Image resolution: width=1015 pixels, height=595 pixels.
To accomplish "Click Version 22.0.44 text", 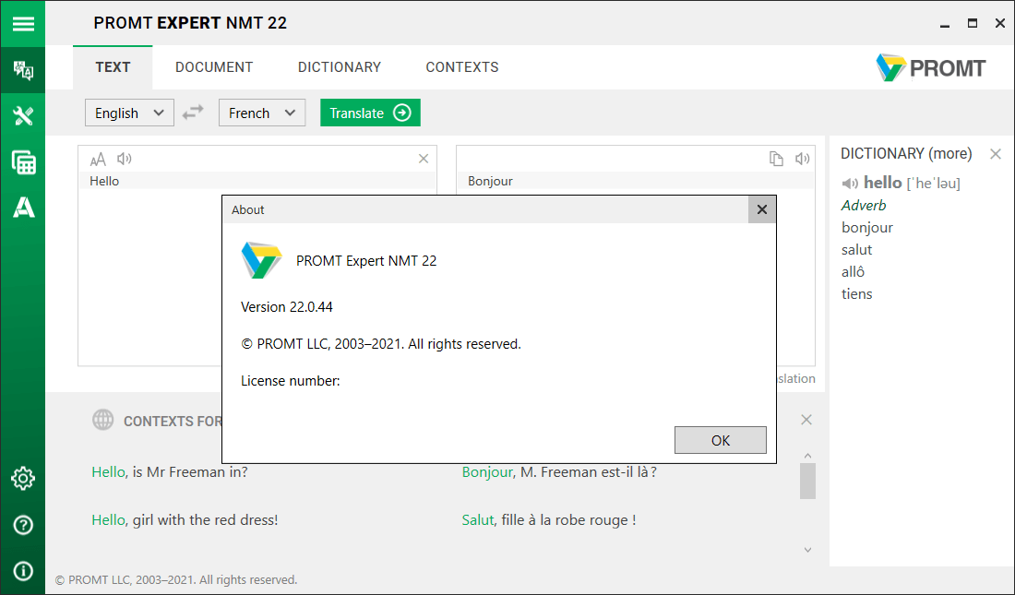I will click(x=287, y=307).
